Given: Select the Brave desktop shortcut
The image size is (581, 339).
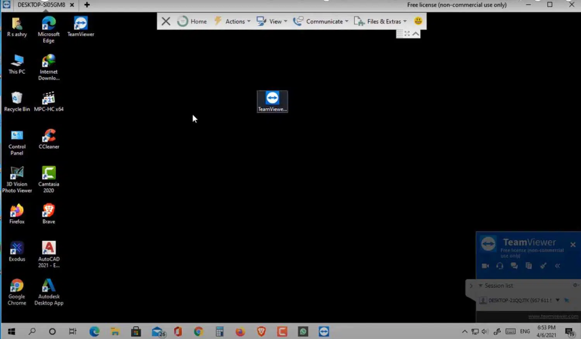Looking at the screenshot, I should coord(49,214).
